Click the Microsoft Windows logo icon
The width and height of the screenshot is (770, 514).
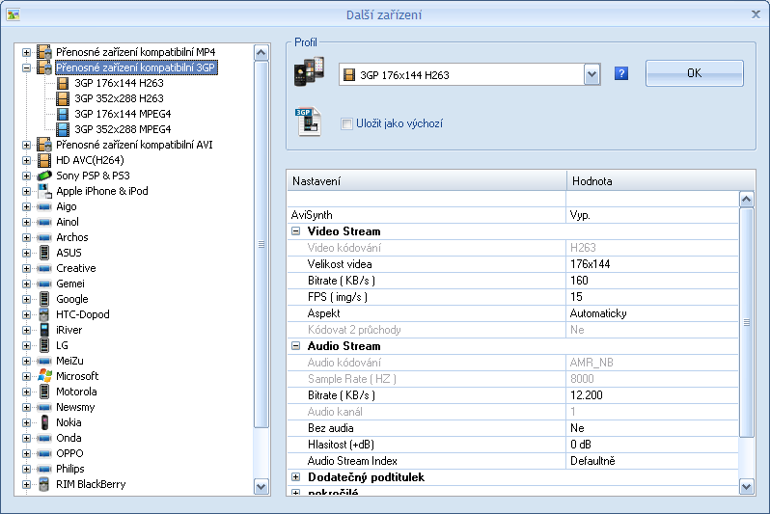pyautogui.click(x=43, y=376)
